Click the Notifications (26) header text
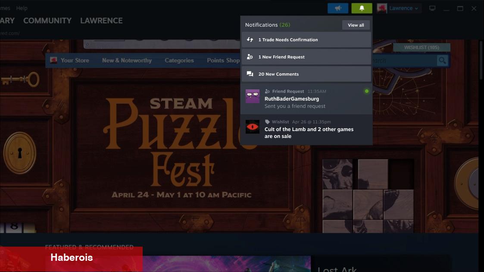The width and height of the screenshot is (484, 272). click(x=268, y=25)
